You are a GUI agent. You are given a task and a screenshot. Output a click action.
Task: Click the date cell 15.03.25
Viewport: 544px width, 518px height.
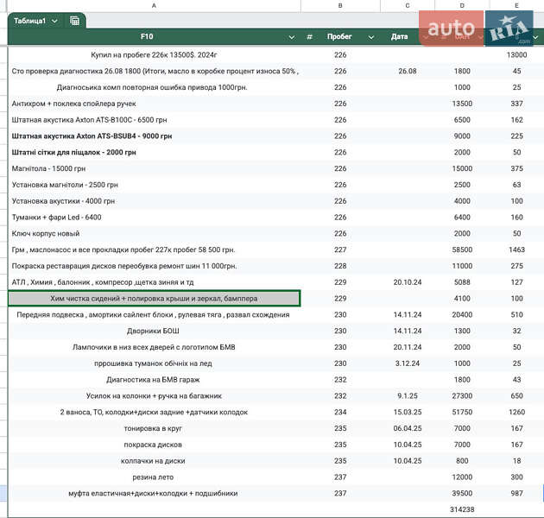tap(405, 412)
